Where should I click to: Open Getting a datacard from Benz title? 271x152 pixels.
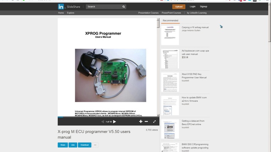point(193,122)
